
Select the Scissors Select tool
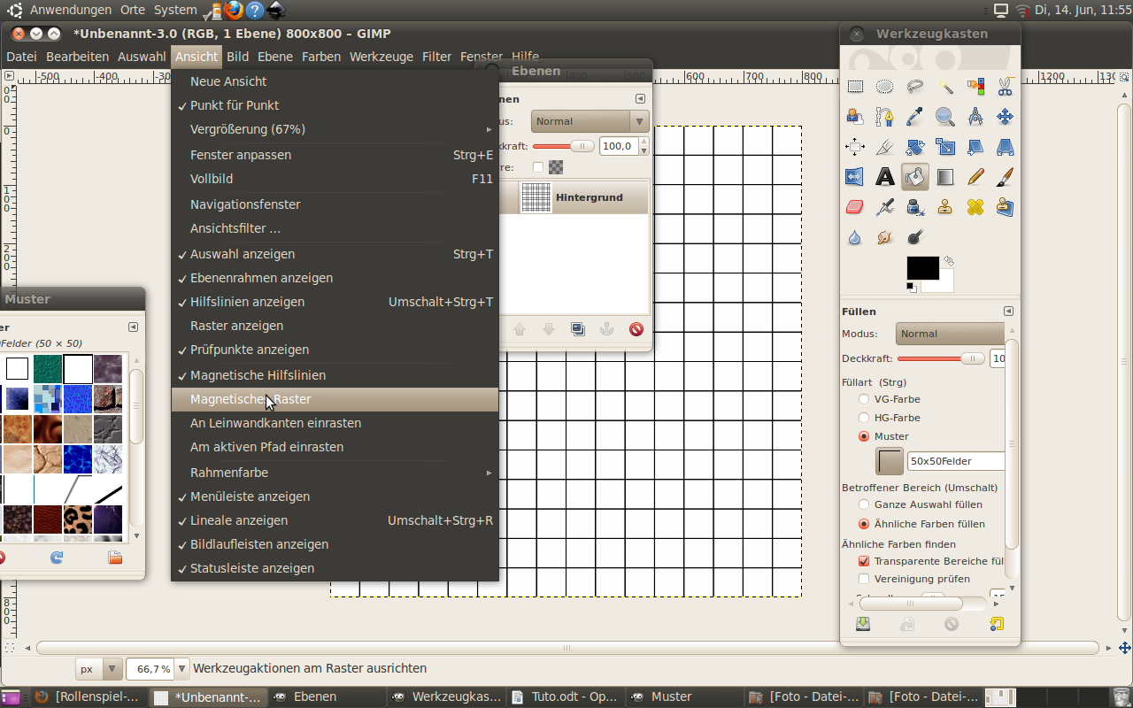coord(1005,87)
